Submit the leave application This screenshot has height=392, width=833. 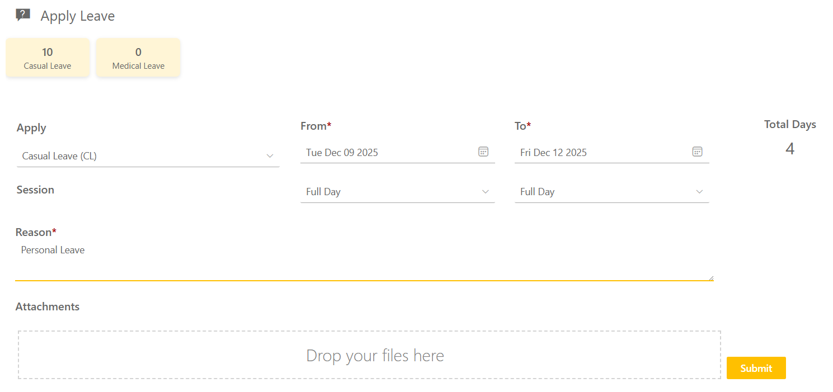pyautogui.click(x=756, y=368)
